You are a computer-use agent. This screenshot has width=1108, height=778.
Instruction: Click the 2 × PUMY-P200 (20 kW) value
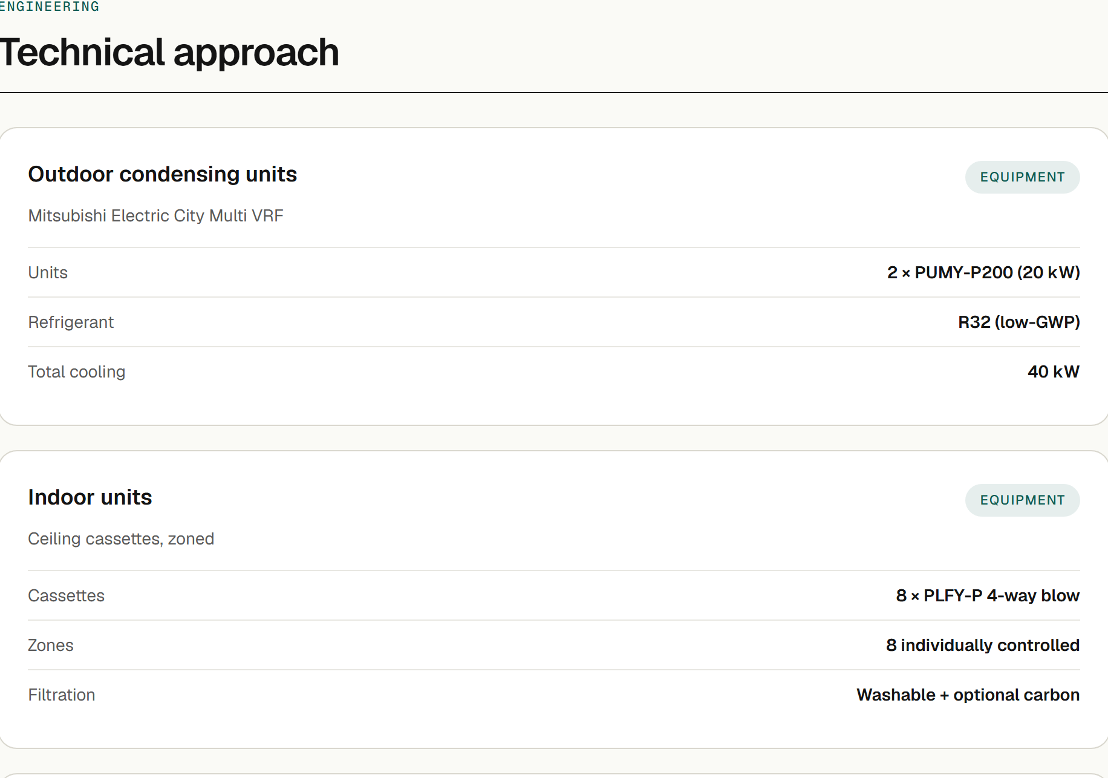983,273
